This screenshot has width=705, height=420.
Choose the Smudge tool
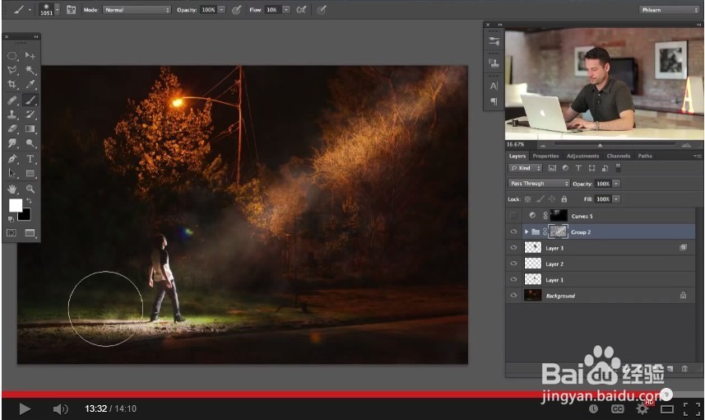tap(12, 143)
